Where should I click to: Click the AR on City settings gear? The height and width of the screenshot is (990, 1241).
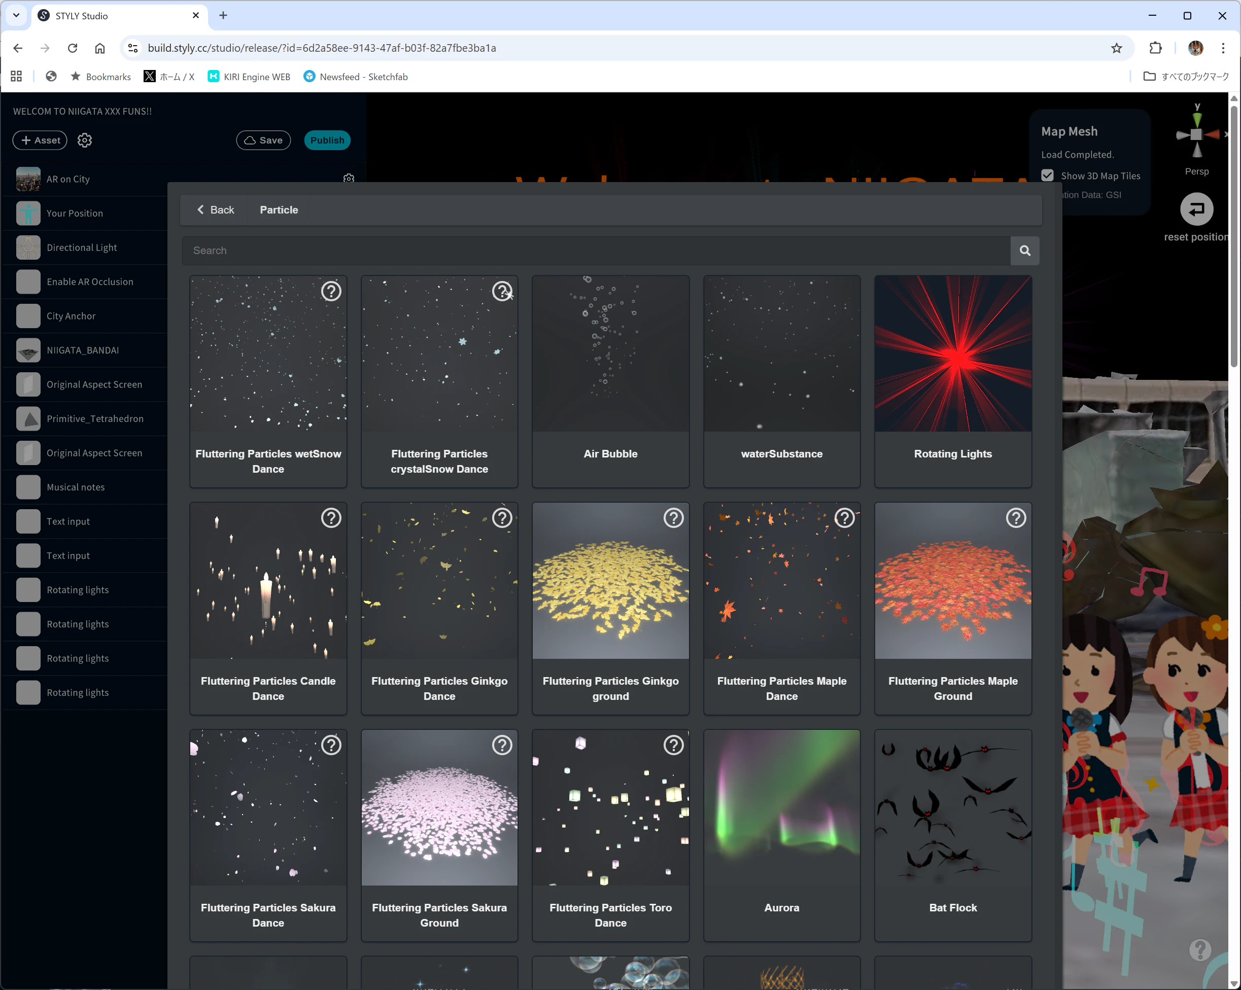[x=349, y=179]
